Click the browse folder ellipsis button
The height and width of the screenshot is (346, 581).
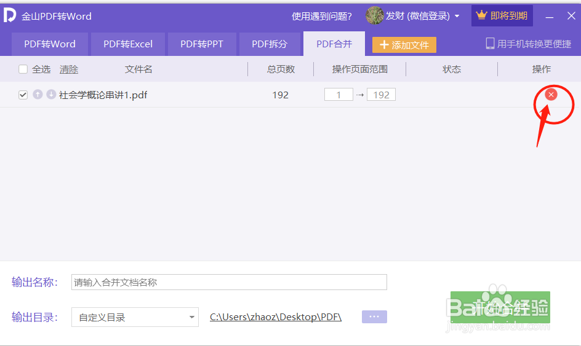pyautogui.click(x=374, y=317)
